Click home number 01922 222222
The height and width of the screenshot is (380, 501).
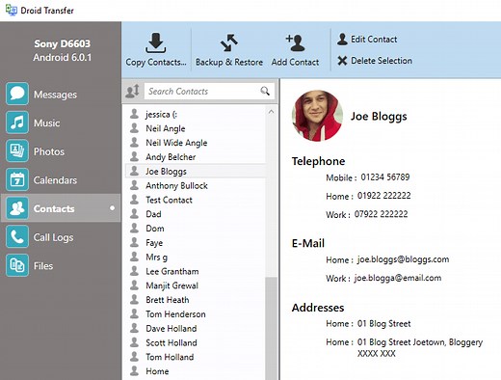click(384, 196)
